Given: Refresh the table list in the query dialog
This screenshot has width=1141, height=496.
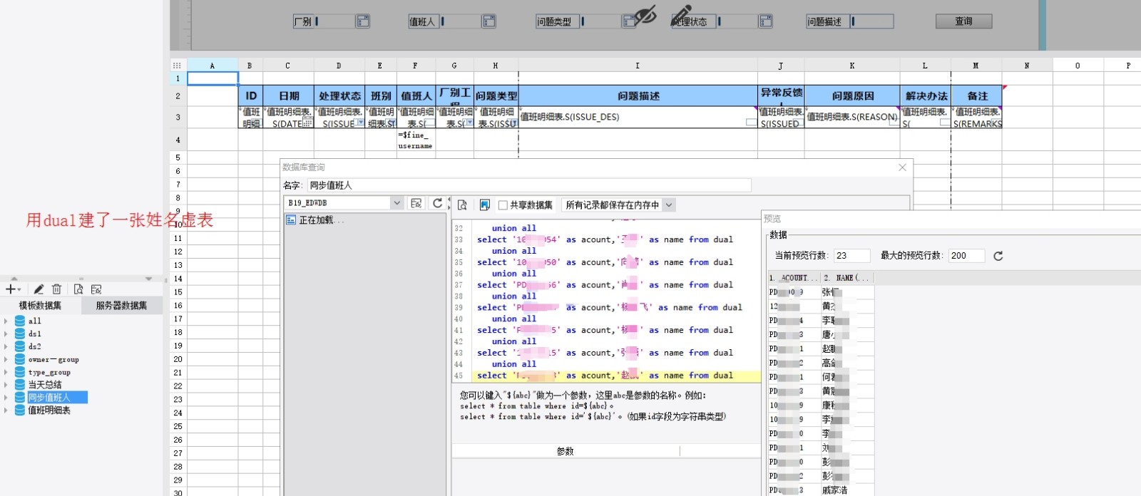Looking at the screenshot, I should [437, 203].
